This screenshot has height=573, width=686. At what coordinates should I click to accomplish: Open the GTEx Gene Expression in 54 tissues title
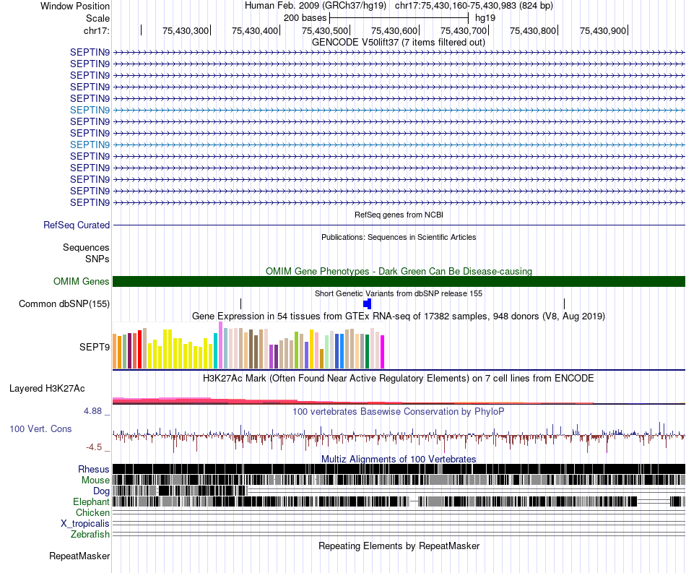(399, 316)
